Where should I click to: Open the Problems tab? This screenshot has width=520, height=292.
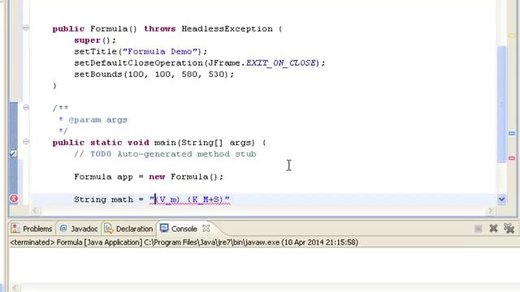tap(32, 229)
